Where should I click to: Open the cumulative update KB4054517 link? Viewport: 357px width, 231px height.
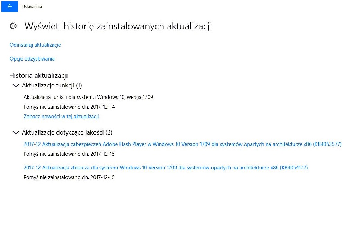coord(166,168)
